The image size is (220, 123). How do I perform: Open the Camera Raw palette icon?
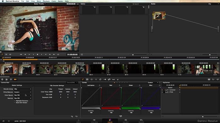click(x=15, y=79)
